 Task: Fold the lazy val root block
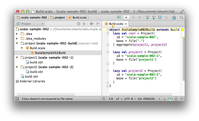(108, 34)
